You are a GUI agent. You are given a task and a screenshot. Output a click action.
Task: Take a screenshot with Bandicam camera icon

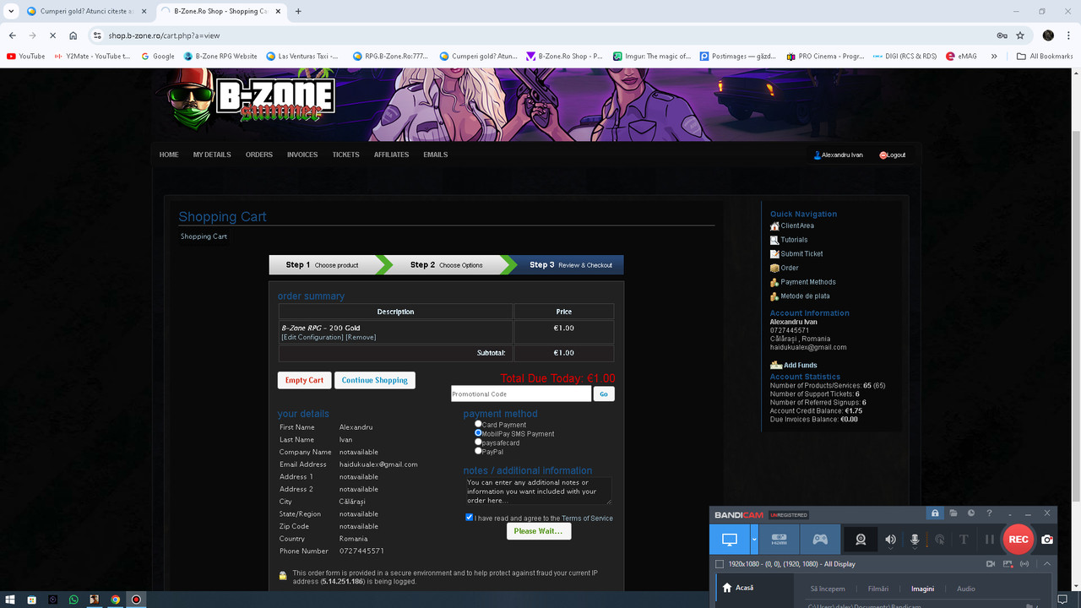(x=1047, y=540)
